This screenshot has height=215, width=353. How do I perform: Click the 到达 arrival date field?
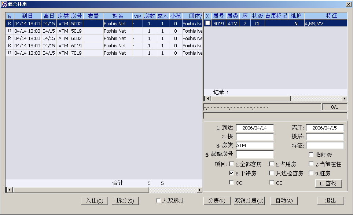click(x=254, y=128)
